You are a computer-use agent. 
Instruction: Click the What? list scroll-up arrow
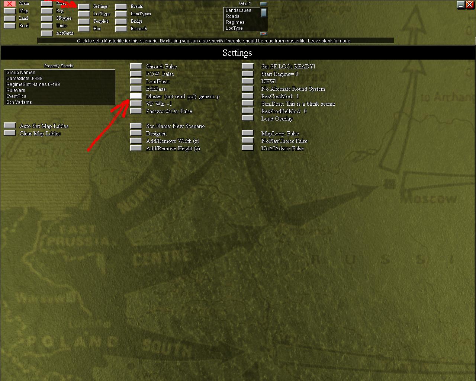coord(264,4)
